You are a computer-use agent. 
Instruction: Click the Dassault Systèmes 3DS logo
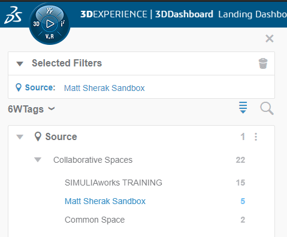point(13,15)
